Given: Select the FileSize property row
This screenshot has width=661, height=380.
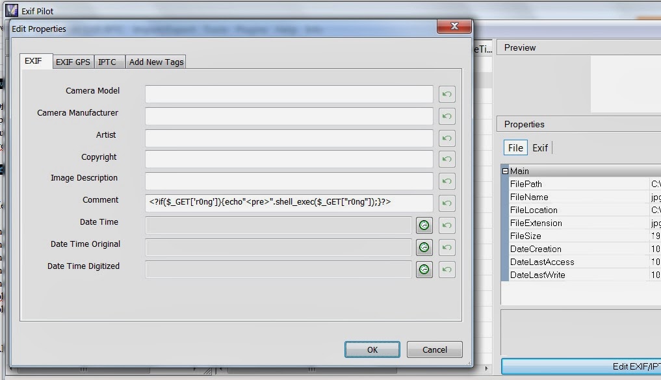Looking at the screenshot, I should click(584, 236).
